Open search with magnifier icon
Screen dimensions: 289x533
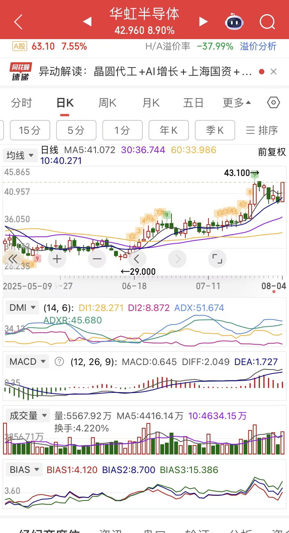pos(267,22)
